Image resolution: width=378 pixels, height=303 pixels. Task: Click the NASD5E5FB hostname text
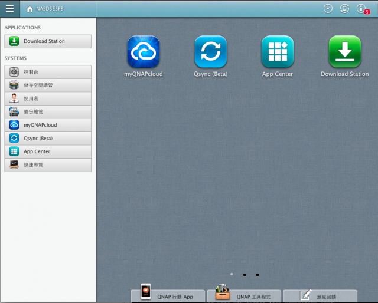(x=50, y=9)
